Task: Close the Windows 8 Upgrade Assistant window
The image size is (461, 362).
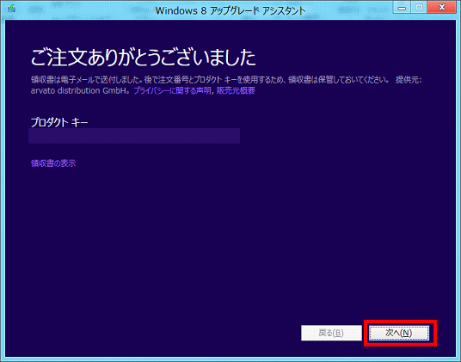Action: 442,8
